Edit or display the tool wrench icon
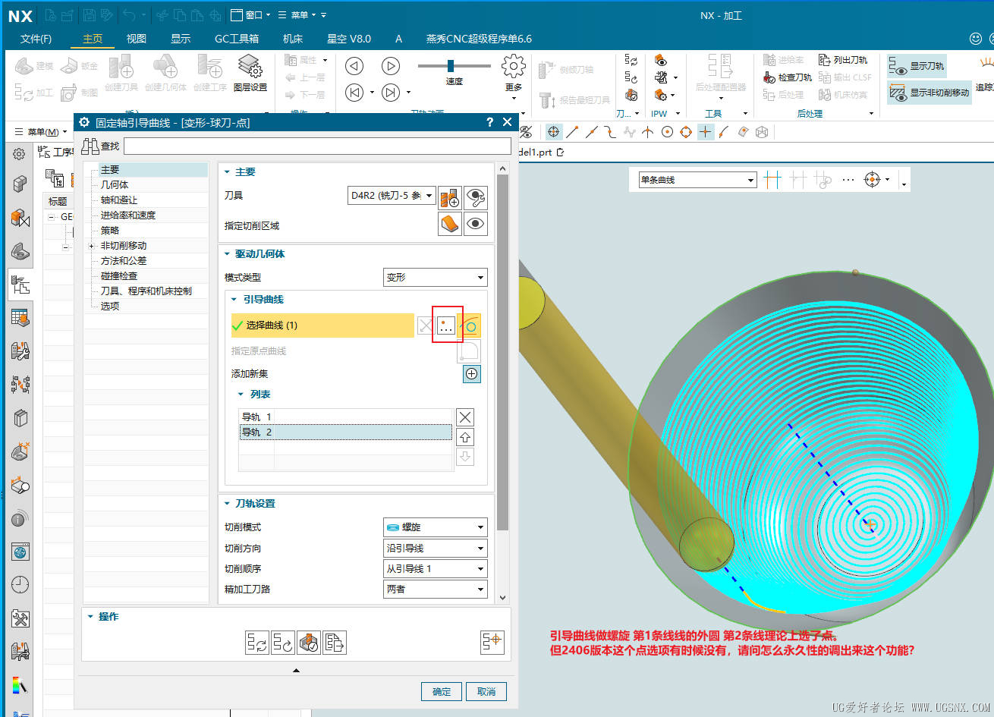The image size is (994, 717). [476, 197]
